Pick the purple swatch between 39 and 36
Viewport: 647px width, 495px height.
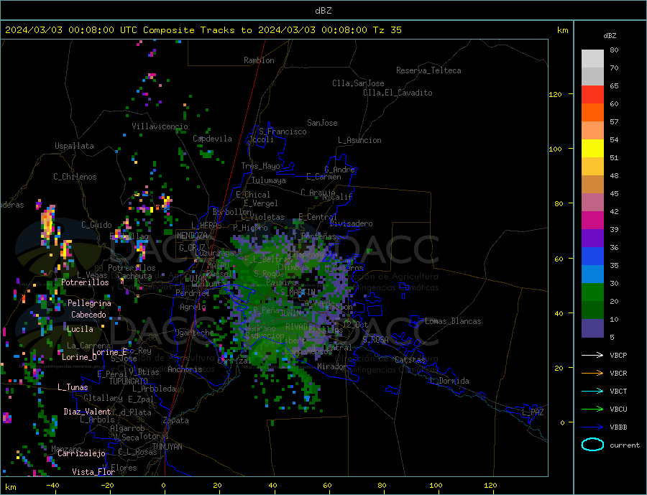(x=592, y=239)
